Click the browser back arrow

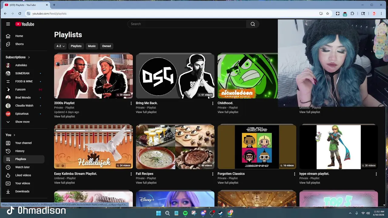5,14
